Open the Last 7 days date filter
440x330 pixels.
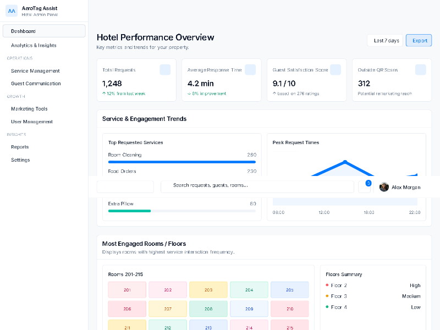click(384, 40)
